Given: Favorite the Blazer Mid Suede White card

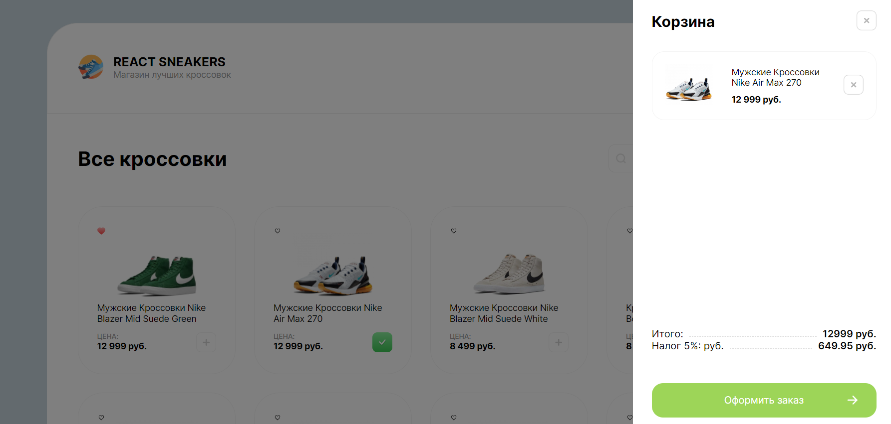Looking at the screenshot, I should (x=454, y=231).
